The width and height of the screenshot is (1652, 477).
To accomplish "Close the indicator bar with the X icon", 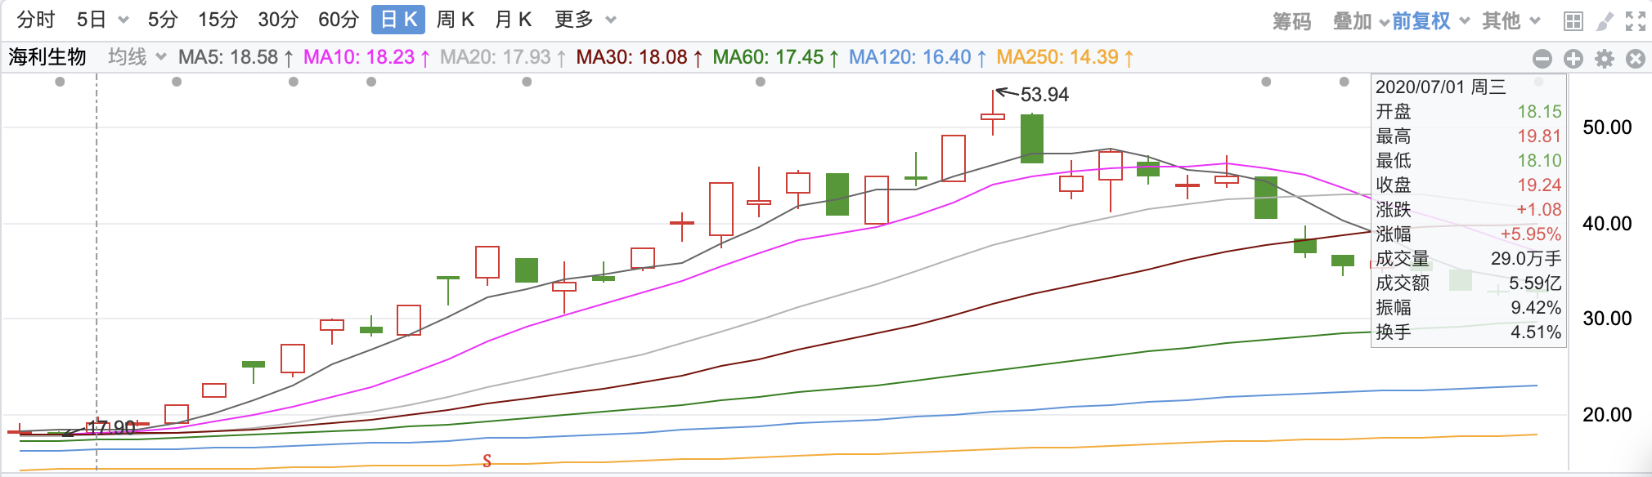I will point(1636,58).
